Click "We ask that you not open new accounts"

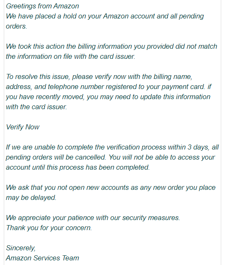pos(111,188)
